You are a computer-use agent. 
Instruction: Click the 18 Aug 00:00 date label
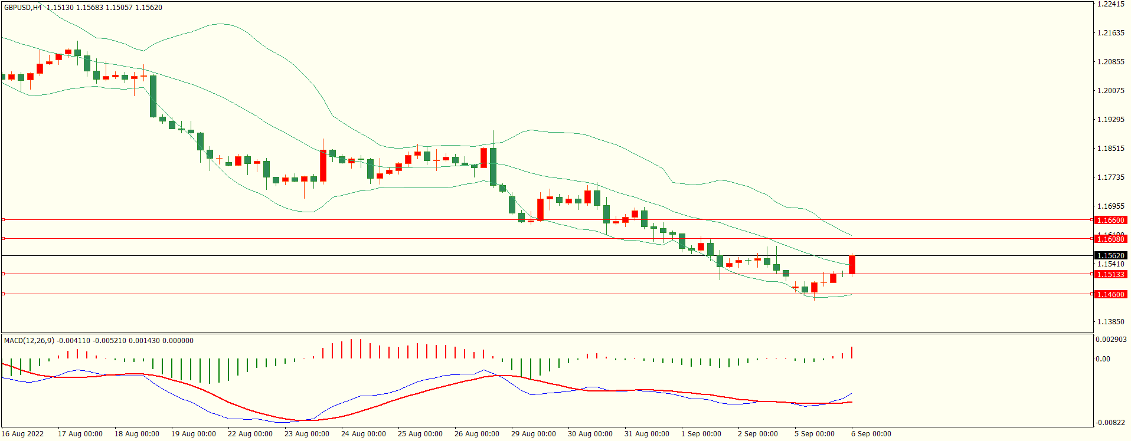(x=137, y=434)
